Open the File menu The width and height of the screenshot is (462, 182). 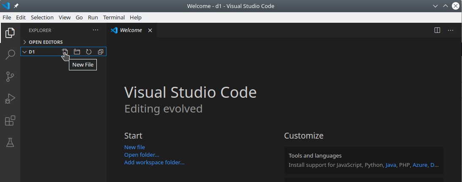(x=7, y=17)
